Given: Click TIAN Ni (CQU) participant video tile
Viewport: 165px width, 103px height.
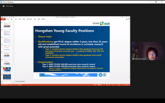Looking at the screenshot, I should coord(148,51).
